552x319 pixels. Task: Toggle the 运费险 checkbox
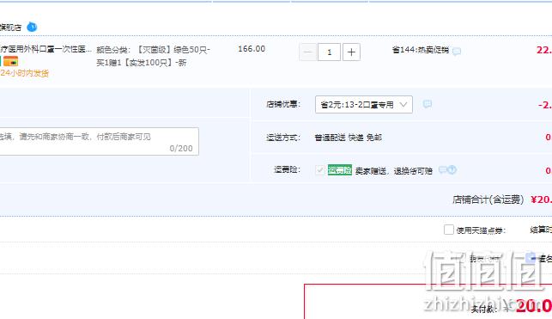pyautogui.click(x=319, y=170)
